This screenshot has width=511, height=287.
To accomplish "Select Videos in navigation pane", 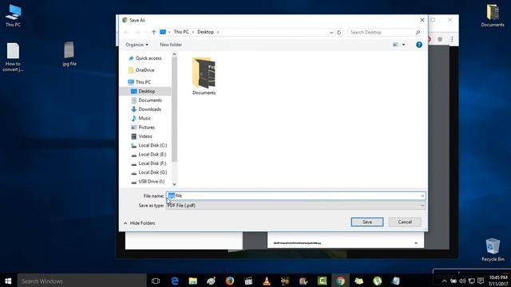I will click(x=141, y=136).
